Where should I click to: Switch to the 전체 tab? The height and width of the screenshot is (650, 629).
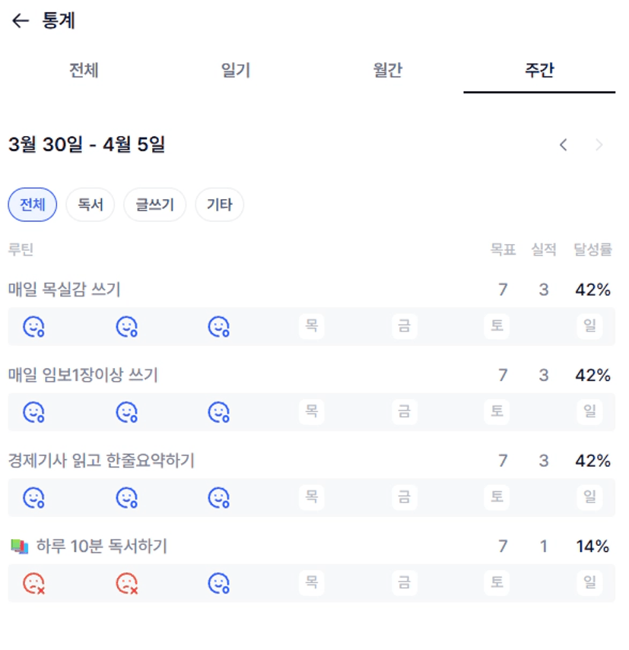click(84, 71)
